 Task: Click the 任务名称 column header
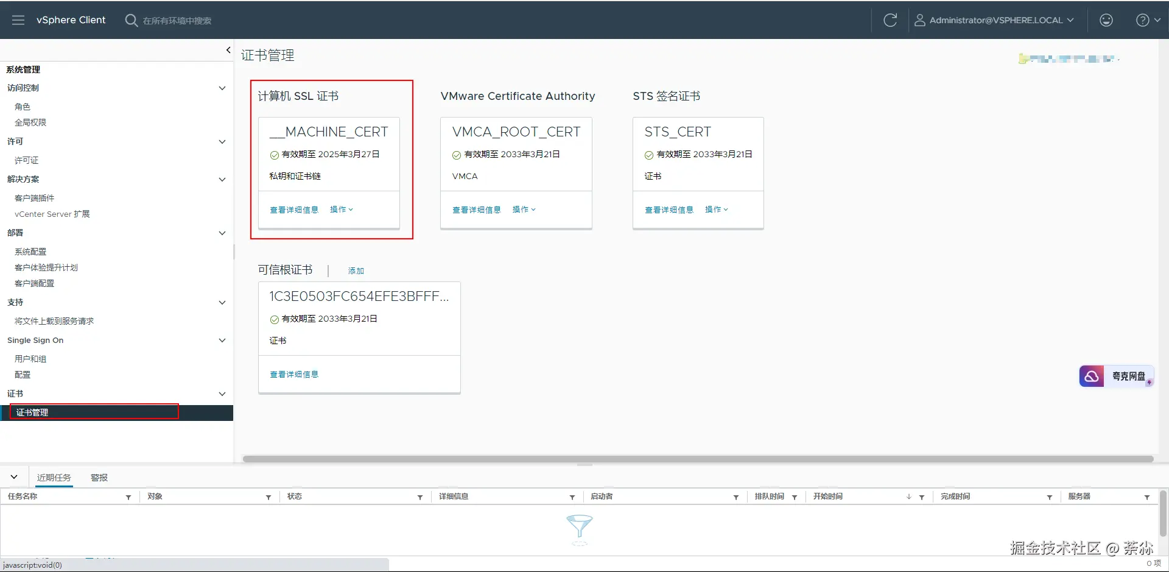point(23,496)
